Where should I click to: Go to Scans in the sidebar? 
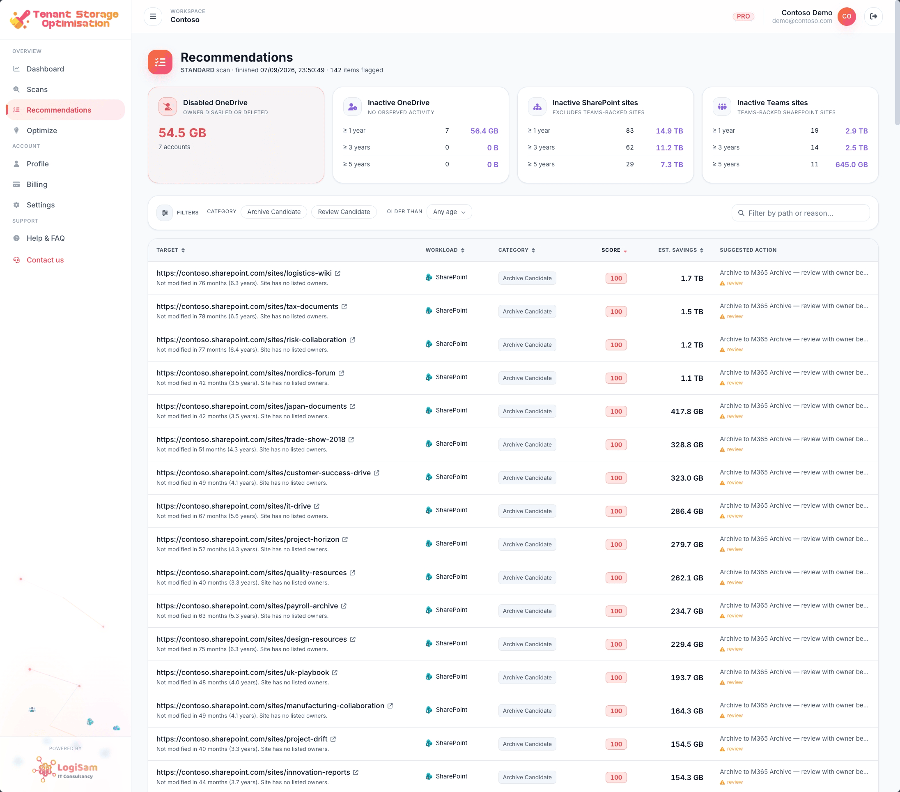pyautogui.click(x=66, y=90)
